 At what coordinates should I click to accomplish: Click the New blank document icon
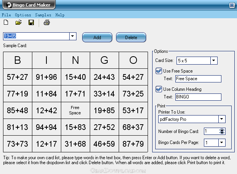(6, 22)
